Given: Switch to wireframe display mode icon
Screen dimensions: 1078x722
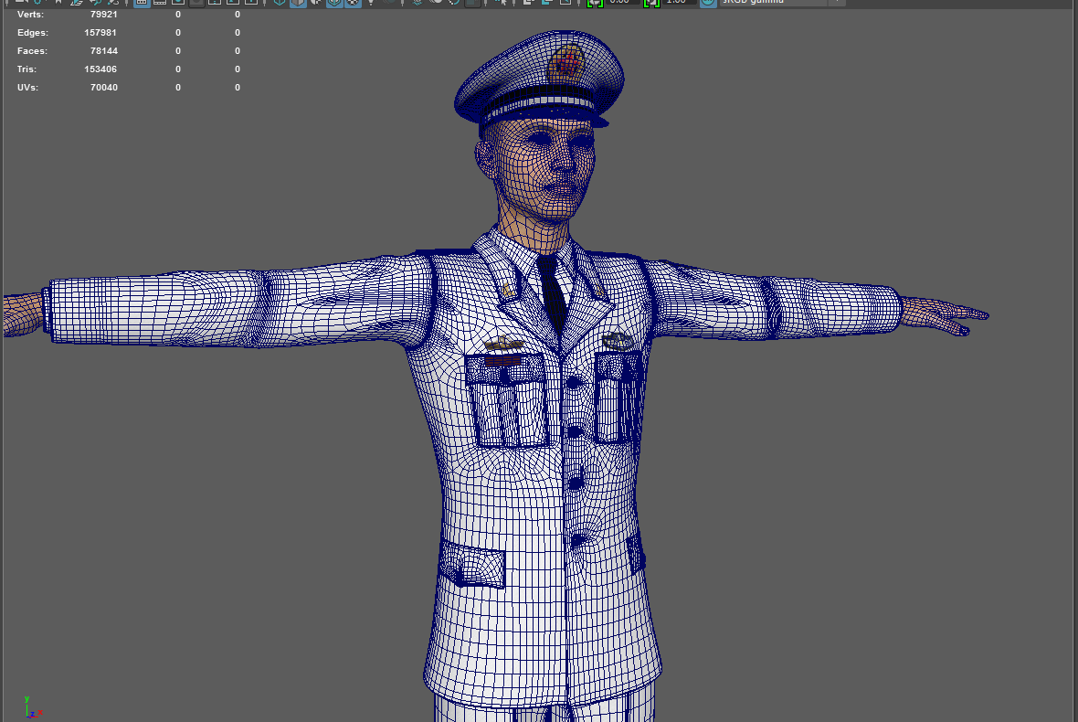Looking at the screenshot, I should pyautogui.click(x=279, y=3).
